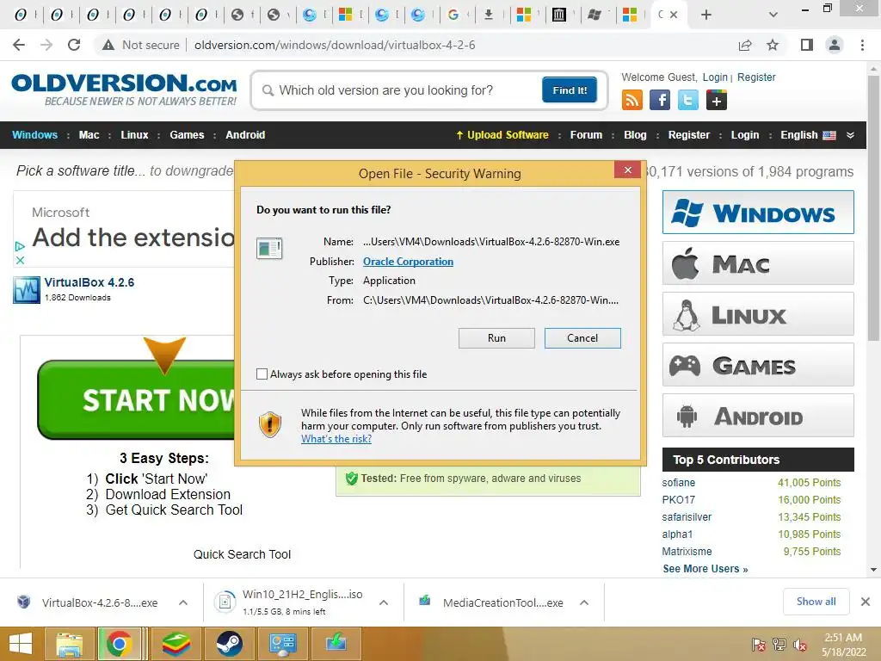The width and height of the screenshot is (881, 661).
Task: Click the Register link beside Welcome Guest
Action: (x=756, y=77)
